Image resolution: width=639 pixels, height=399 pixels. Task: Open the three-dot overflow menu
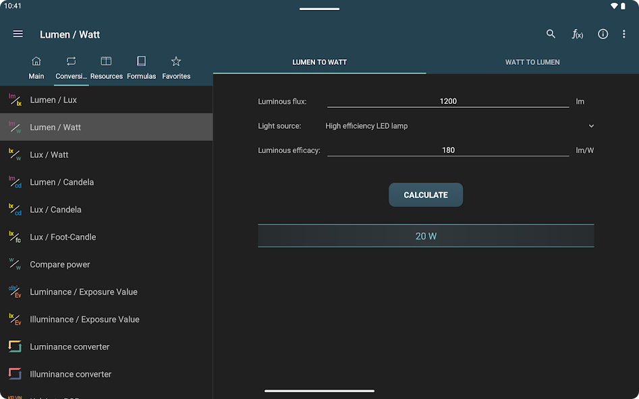[624, 34]
